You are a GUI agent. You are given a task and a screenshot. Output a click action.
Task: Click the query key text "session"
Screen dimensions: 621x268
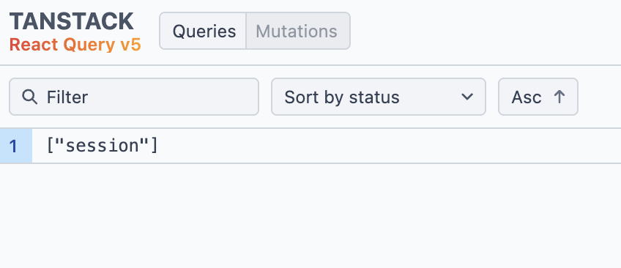103,146
